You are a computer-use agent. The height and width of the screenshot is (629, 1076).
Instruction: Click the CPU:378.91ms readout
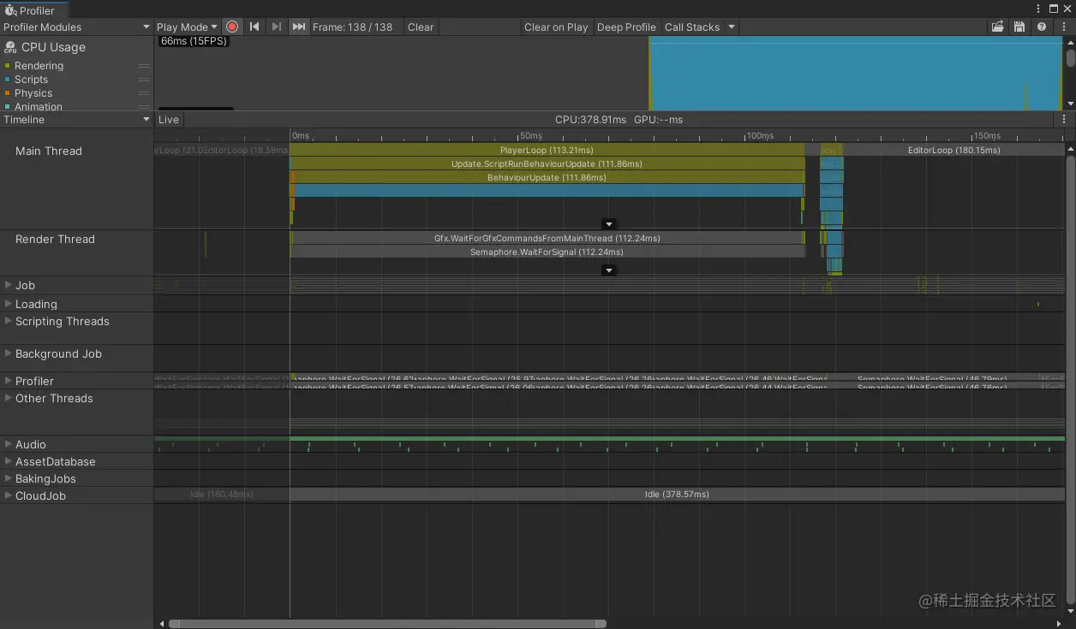pyautogui.click(x=590, y=119)
